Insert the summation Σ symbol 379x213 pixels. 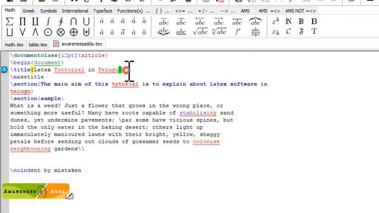9,21
